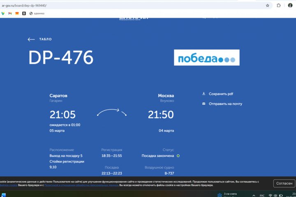
Task: Click the Отправить на почту link
Action: pyautogui.click(x=225, y=104)
